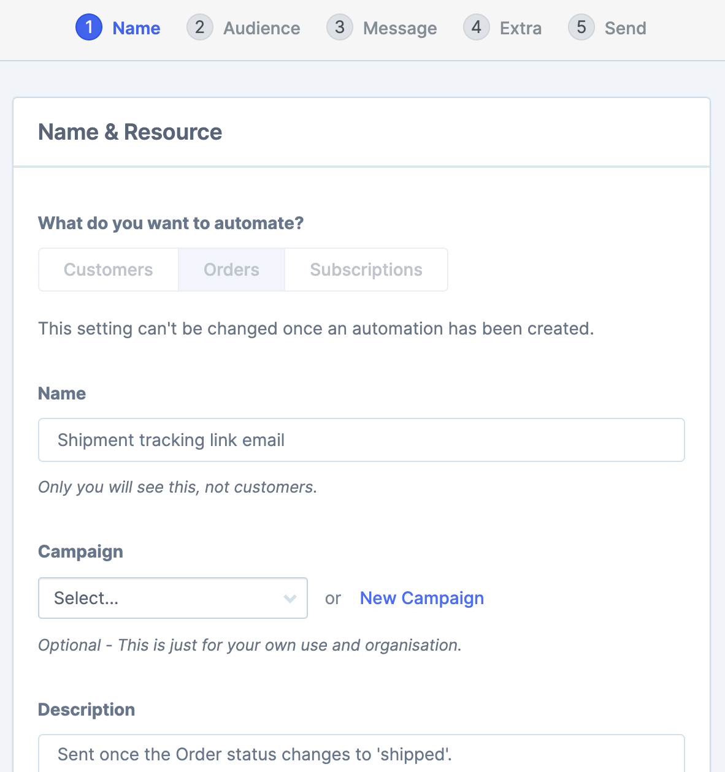Click the step 5 number circle
Screen dimensions: 725x772
[x=581, y=28]
